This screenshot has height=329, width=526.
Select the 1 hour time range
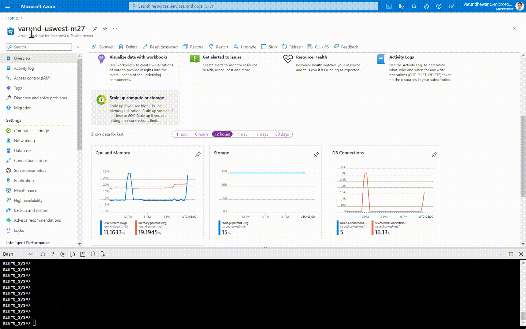pos(182,134)
